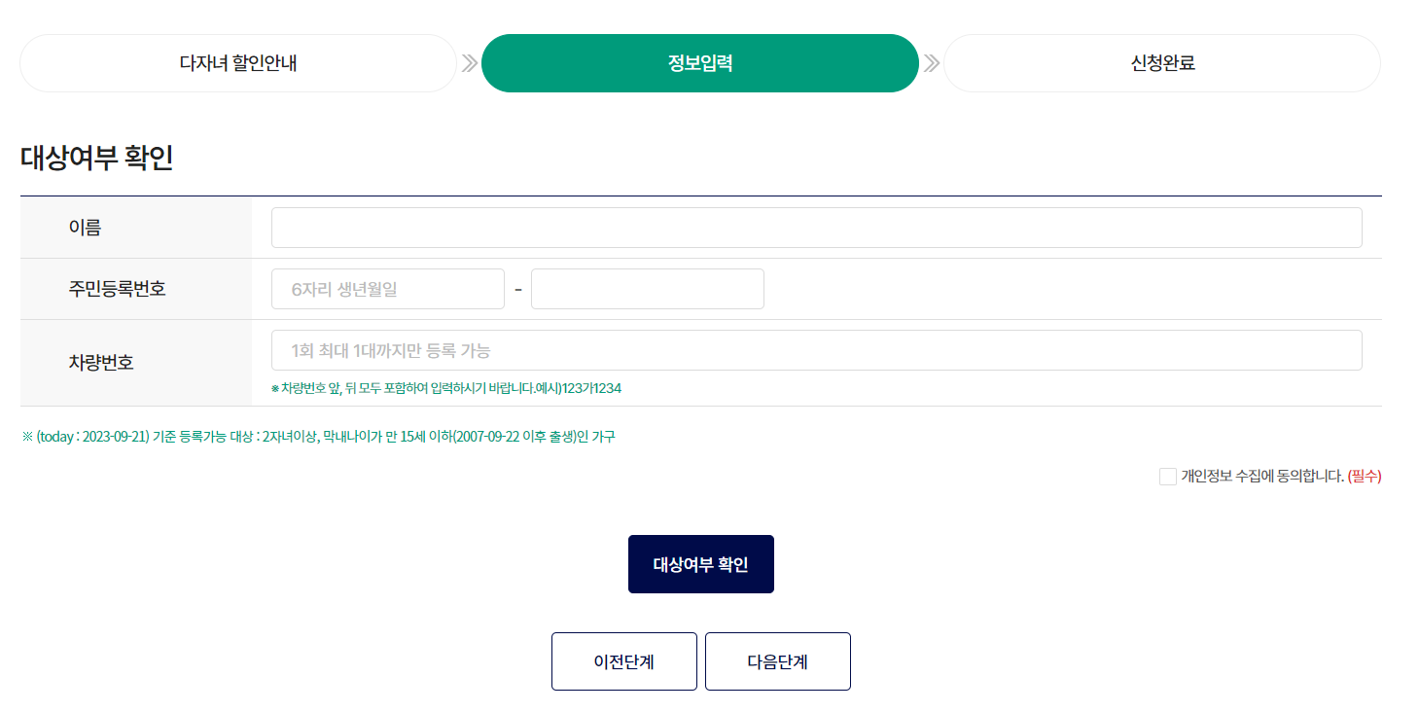Click the 대상여부 확인 button
Viewport: 1419px width, 712px height.
700,564
